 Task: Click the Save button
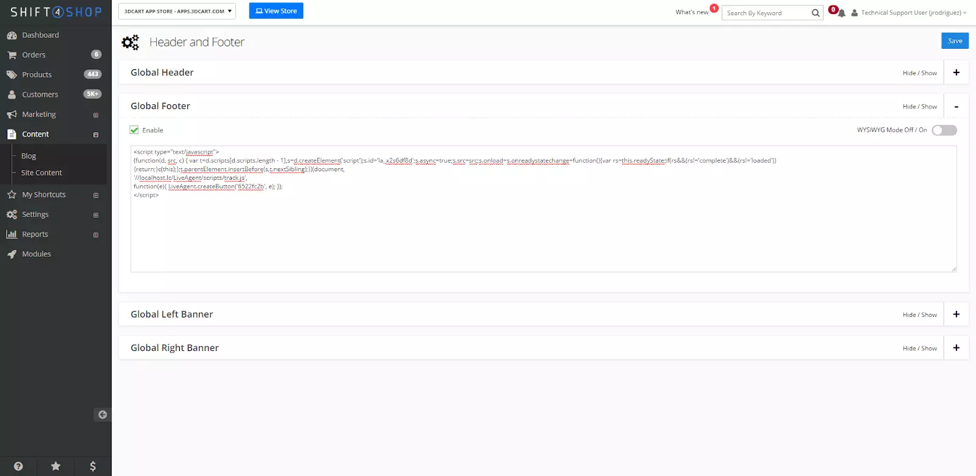[x=955, y=41]
